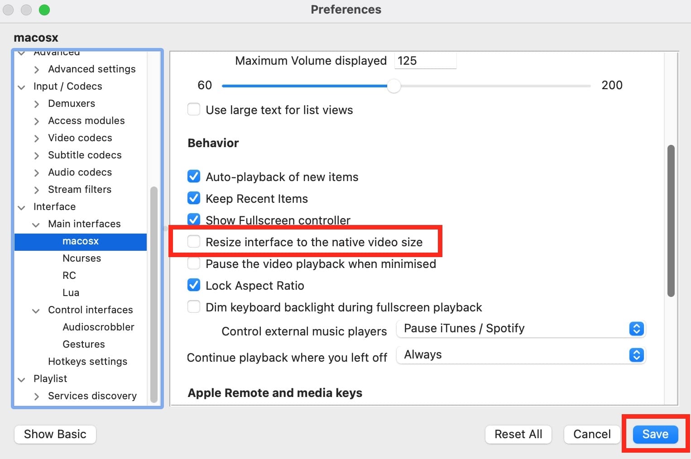Image resolution: width=691 pixels, height=459 pixels.
Task: Click the Save button
Action: coord(655,434)
